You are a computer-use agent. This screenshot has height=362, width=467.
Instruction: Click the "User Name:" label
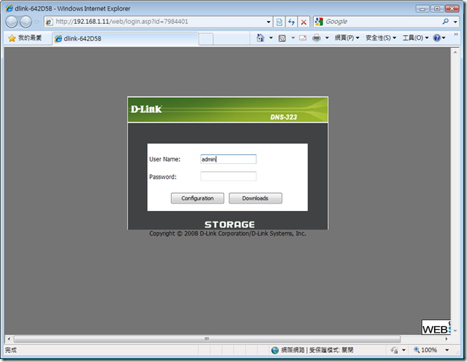point(164,159)
